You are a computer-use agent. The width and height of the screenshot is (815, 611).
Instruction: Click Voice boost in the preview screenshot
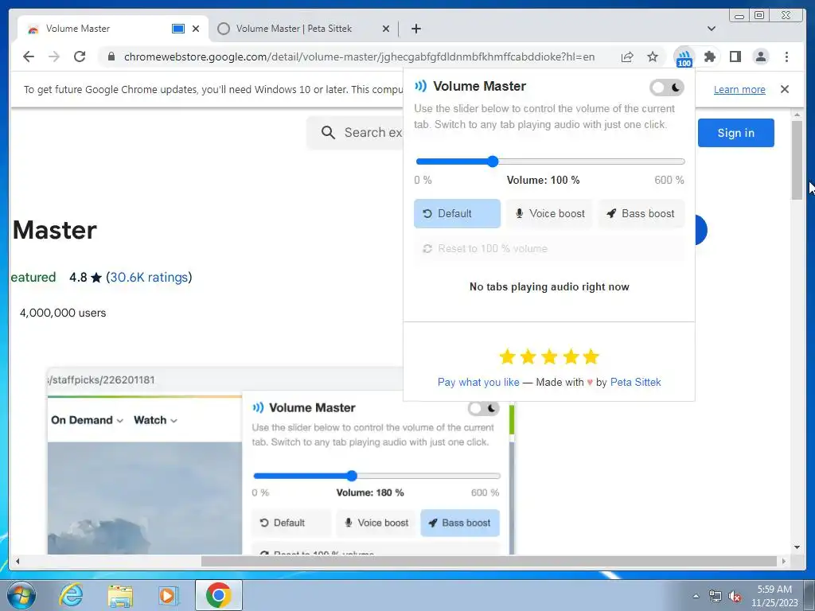(x=376, y=523)
